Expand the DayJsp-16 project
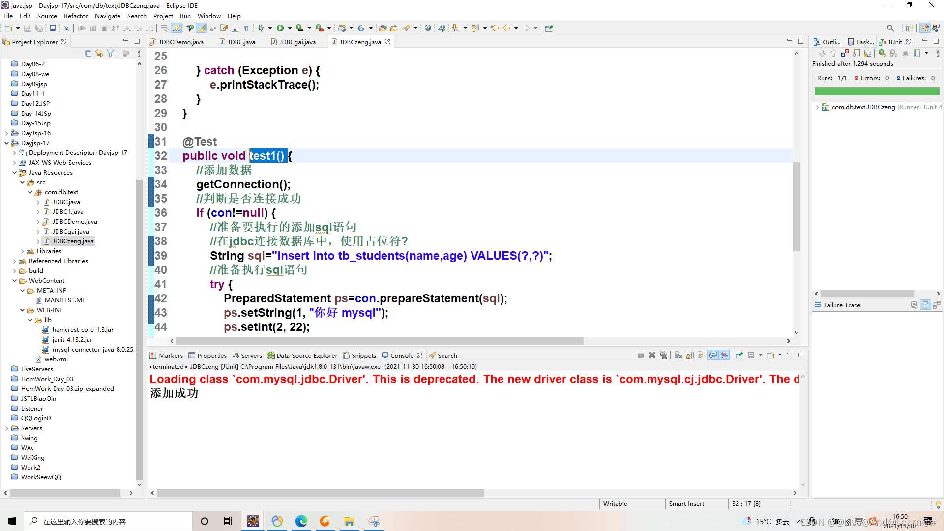944x531 pixels. tap(6, 133)
